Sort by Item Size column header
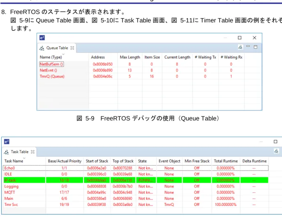The image size is (282, 217). pos(152,57)
